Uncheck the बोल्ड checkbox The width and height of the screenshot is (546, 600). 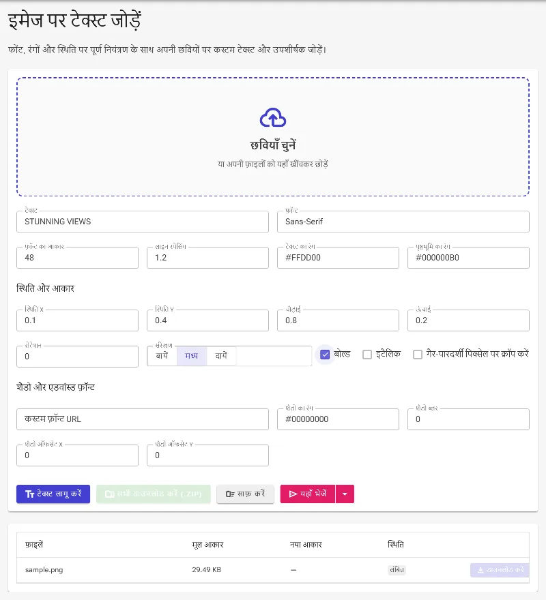325,355
